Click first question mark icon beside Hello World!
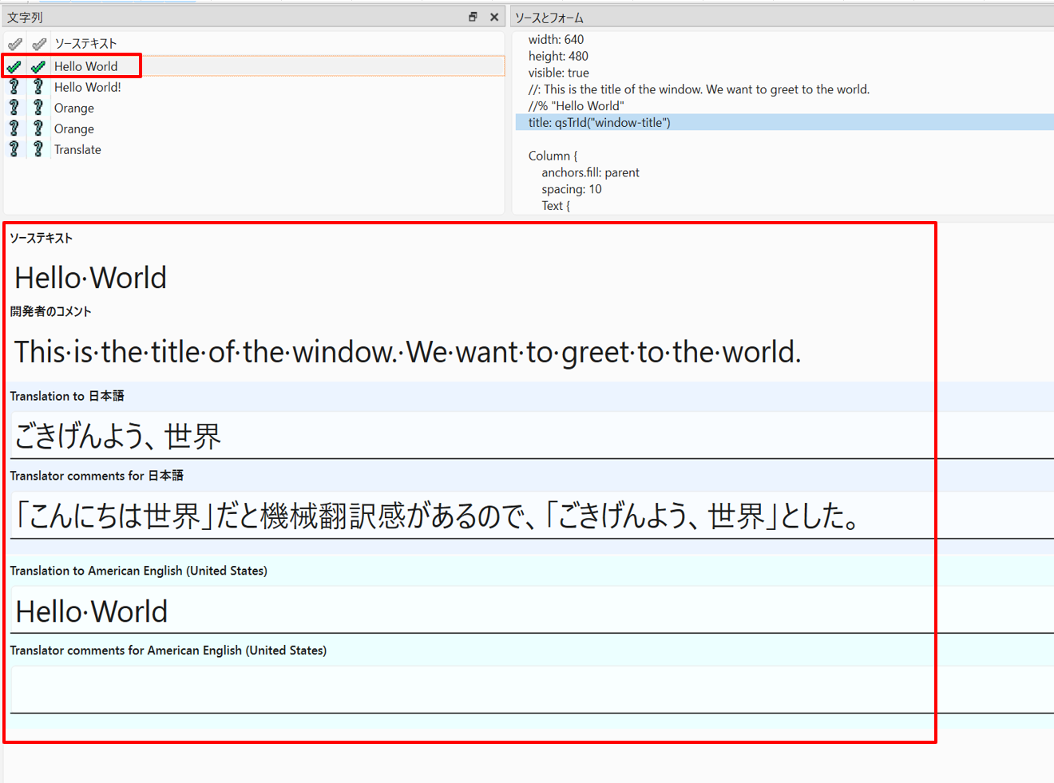 click(14, 87)
